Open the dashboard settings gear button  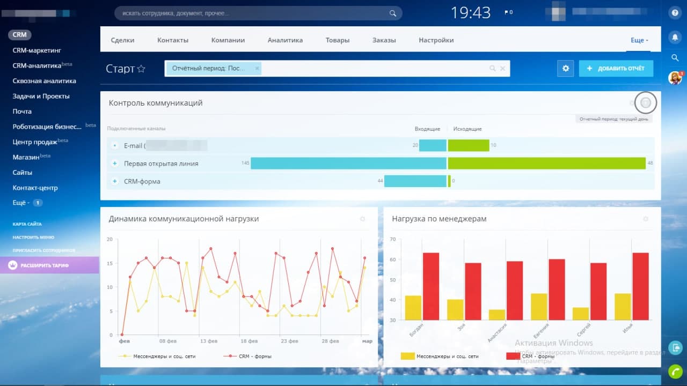[x=565, y=69]
